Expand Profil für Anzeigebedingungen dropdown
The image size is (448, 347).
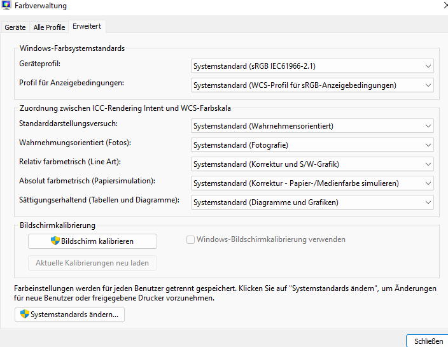pyautogui.click(x=312, y=85)
